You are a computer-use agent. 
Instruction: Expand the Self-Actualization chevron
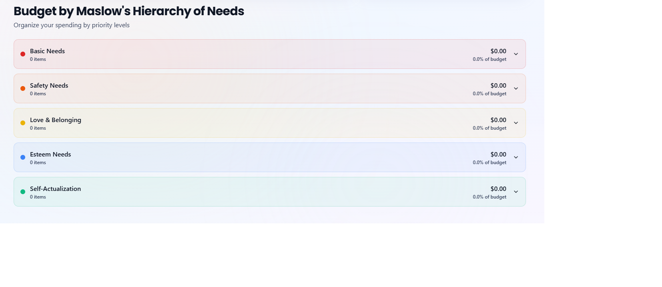pos(516,192)
